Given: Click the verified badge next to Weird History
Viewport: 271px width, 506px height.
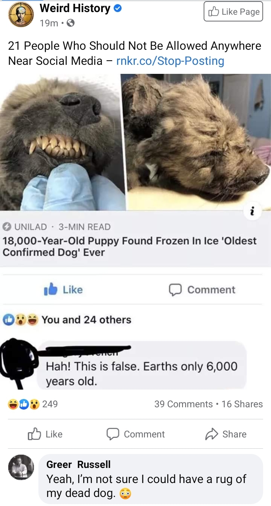Looking at the screenshot, I should click(118, 8).
